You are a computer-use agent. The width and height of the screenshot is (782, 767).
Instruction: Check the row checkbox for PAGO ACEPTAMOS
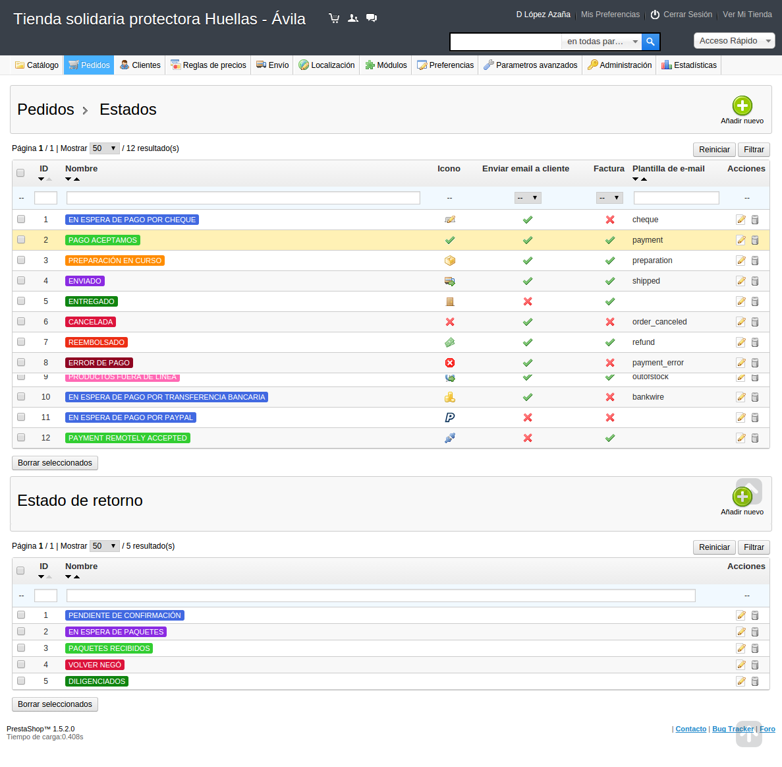coord(20,240)
